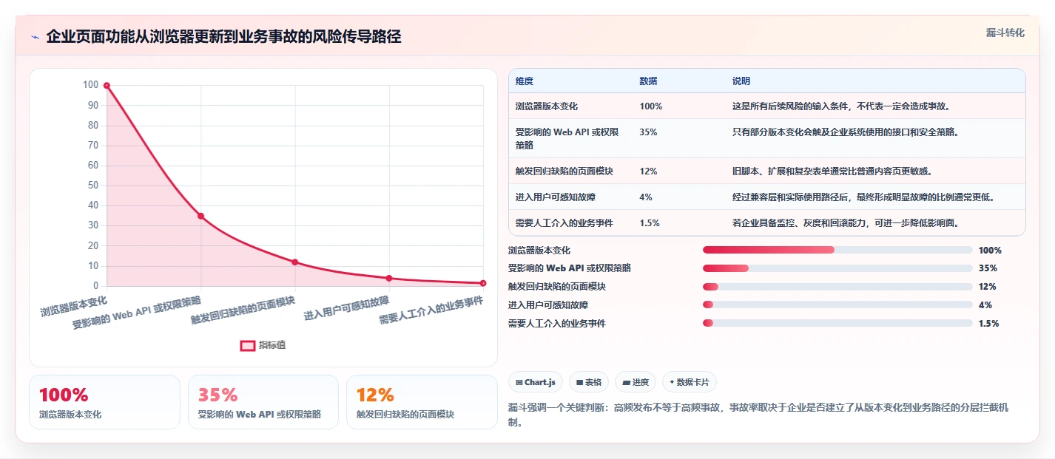Click the 数据 table column header
The width and height of the screenshot is (1055, 459).
click(x=648, y=81)
